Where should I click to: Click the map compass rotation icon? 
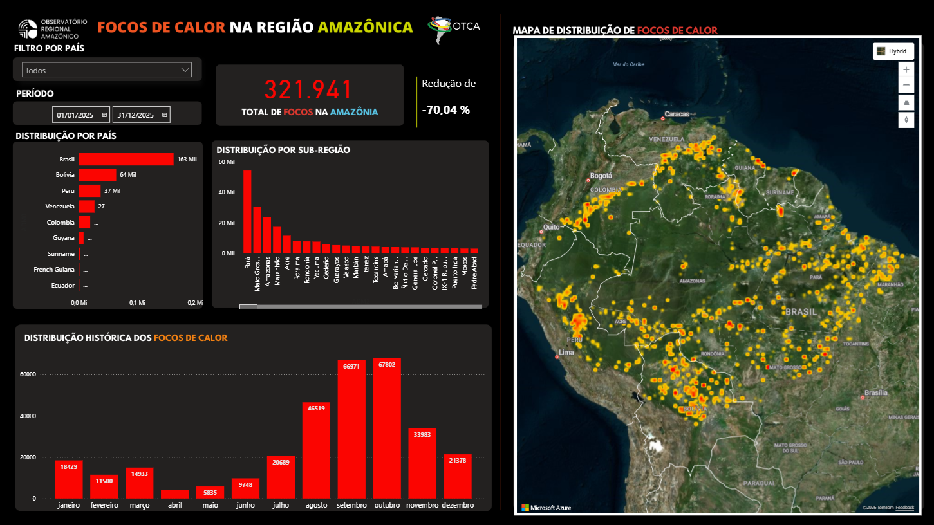906,120
